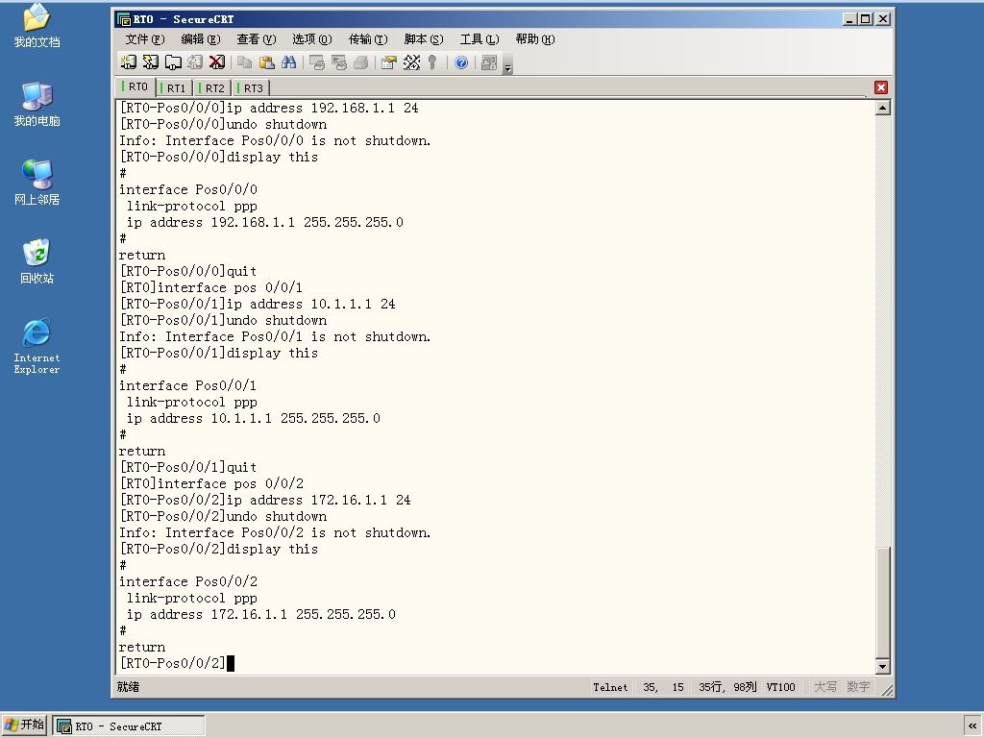The height and width of the screenshot is (738, 984).
Task: Click line 'ip address 10.1.1.1 255.255.255.0'
Action: (x=254, y=418)
